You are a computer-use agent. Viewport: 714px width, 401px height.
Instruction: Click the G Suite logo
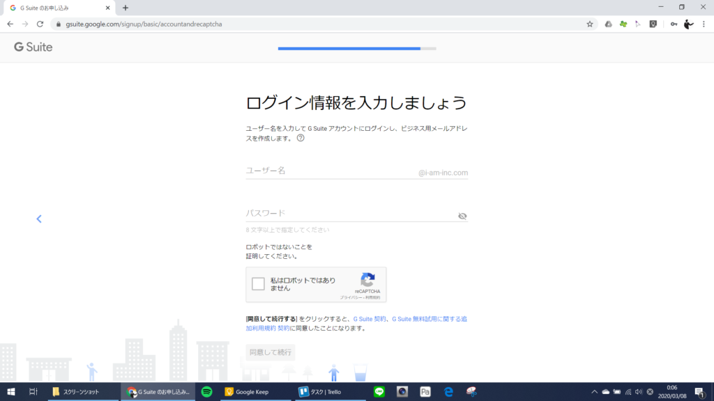33,47
